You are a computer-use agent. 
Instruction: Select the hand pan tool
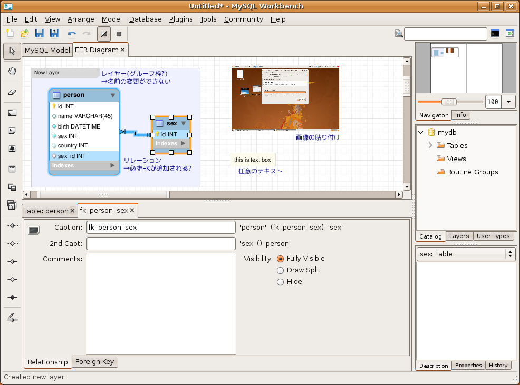(12, 72)
